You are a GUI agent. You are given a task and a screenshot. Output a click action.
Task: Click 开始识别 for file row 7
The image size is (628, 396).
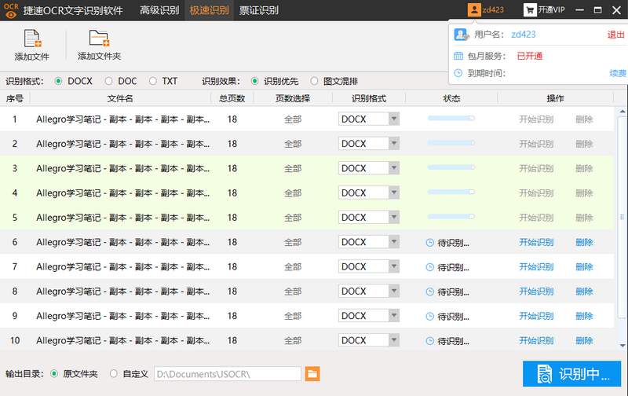[x=536, y=267]
